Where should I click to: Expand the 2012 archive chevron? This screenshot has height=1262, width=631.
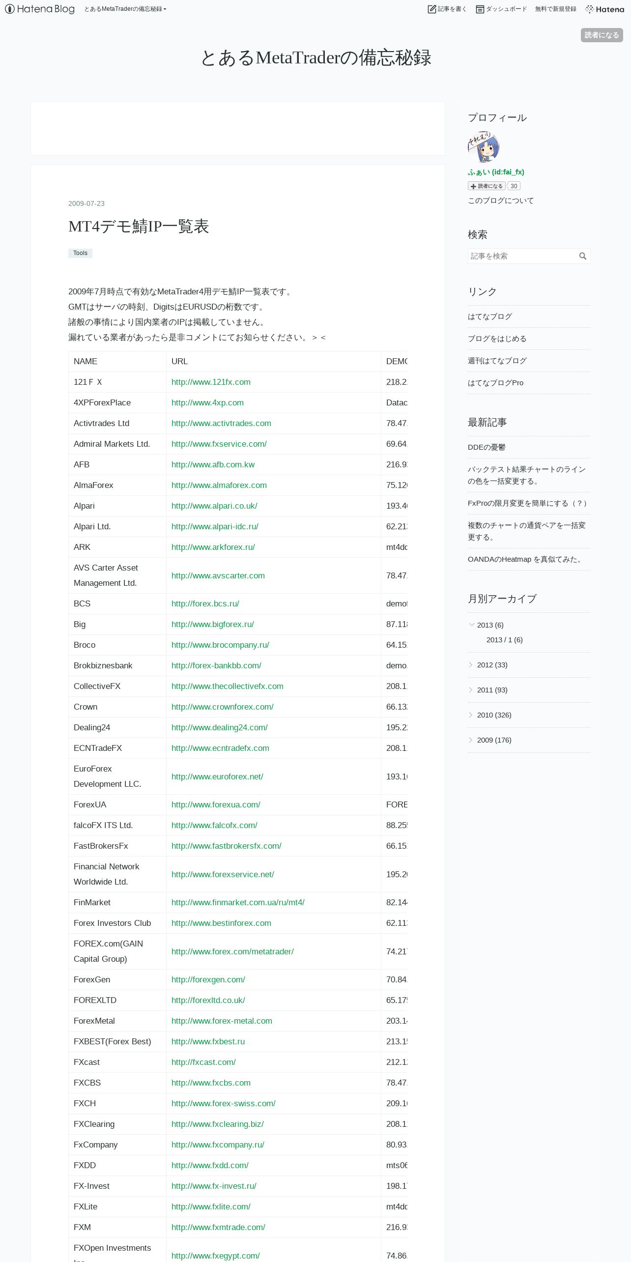point(471,664)
